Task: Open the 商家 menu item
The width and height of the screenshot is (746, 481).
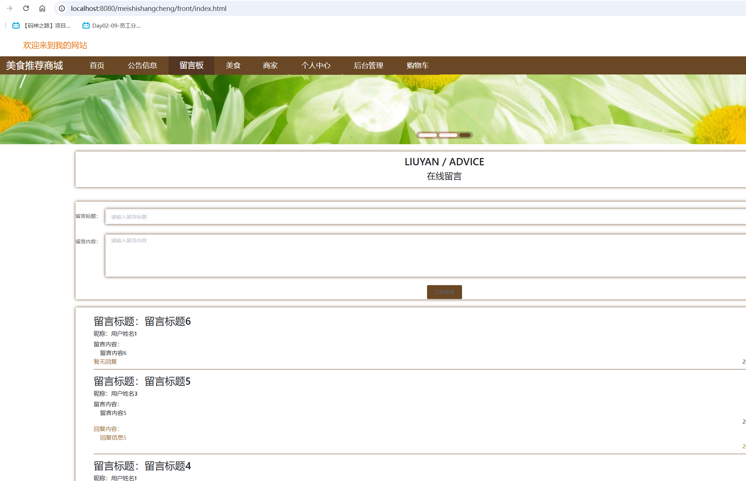Action: 270,65
